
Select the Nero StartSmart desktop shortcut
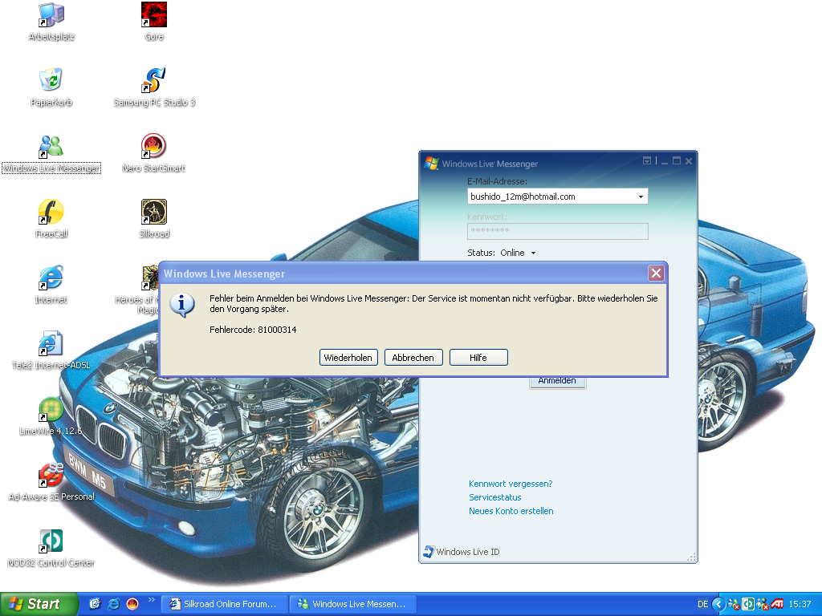(x=153, y=146)
